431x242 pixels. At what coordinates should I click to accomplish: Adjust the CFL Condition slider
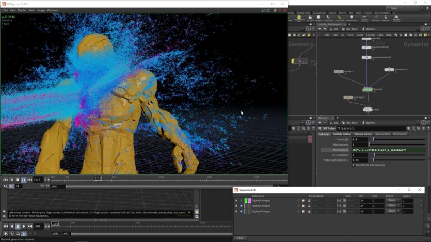pos(397,155)
